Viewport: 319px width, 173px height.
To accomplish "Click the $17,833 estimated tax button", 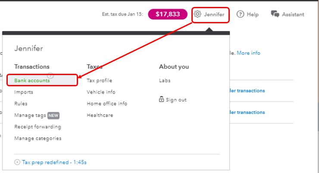I will pos(167,14).
